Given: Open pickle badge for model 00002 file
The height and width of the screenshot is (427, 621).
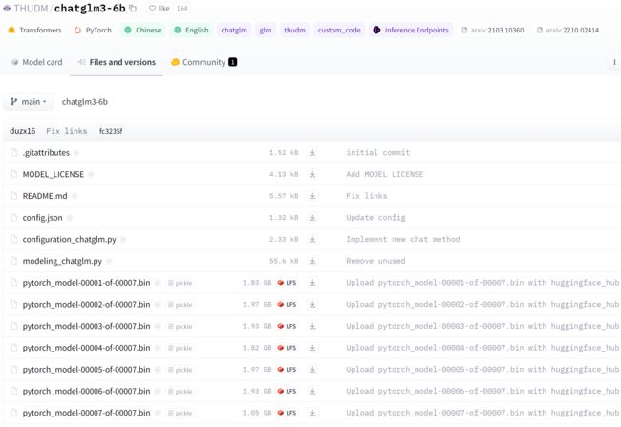Looking at the screenshot, I should (x=181, y=305).
